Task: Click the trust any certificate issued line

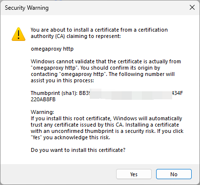Action: [105, 125]
